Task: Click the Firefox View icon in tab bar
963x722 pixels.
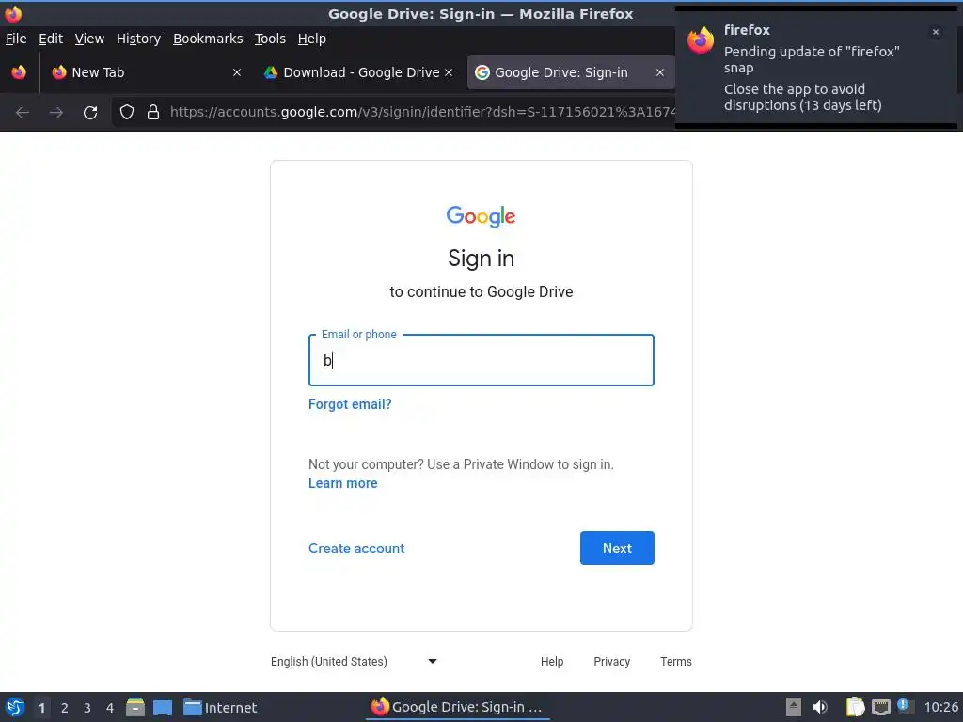Action: coord(19,72)
